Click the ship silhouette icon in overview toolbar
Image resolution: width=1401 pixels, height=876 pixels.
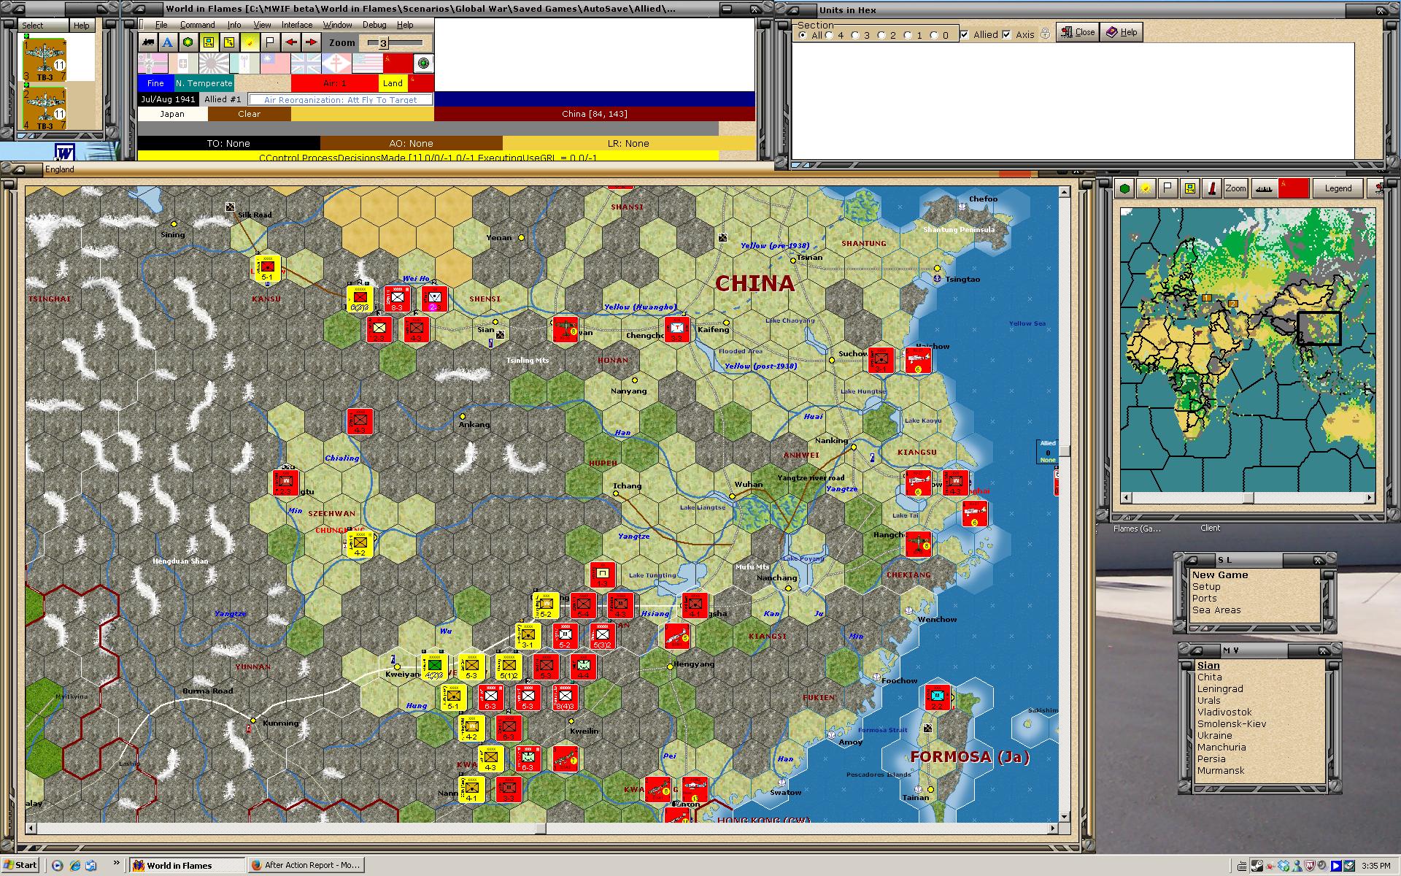(x=1264, y=188)
